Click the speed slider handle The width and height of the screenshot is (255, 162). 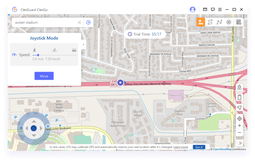tap(38, 55)
